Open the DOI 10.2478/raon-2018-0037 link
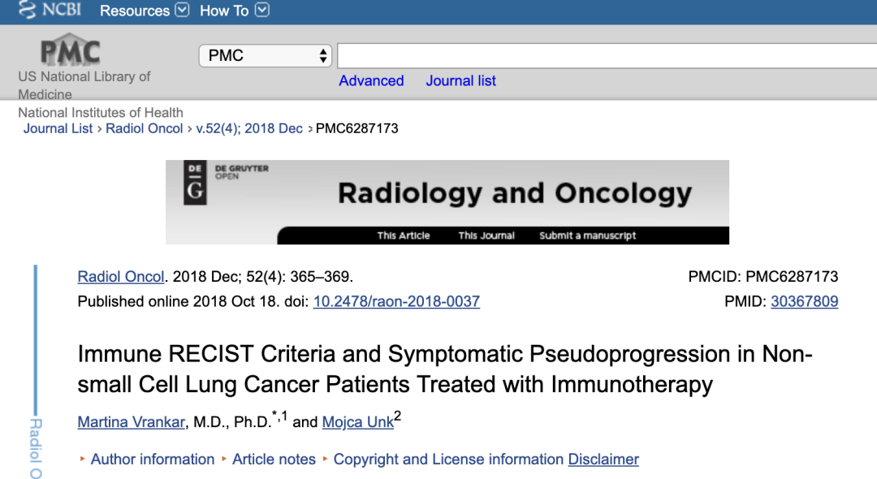This screenshot has height=479, width=877. (396, 301)
